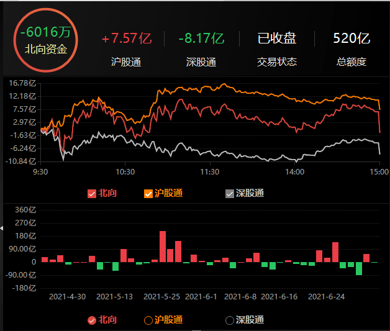This screenshot has width=390, height=331.
Task: Click the 已收盘 trading status
Action: 277,39
